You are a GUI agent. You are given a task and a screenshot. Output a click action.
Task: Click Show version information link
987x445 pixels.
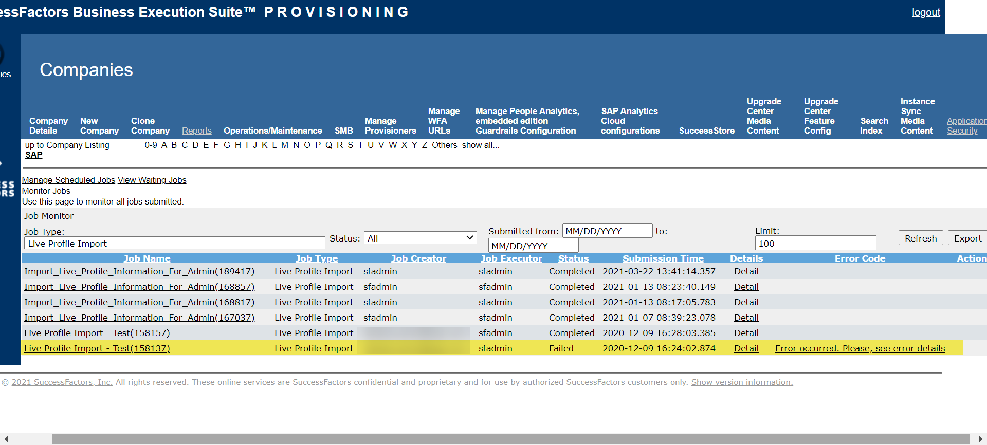(742, 382)
